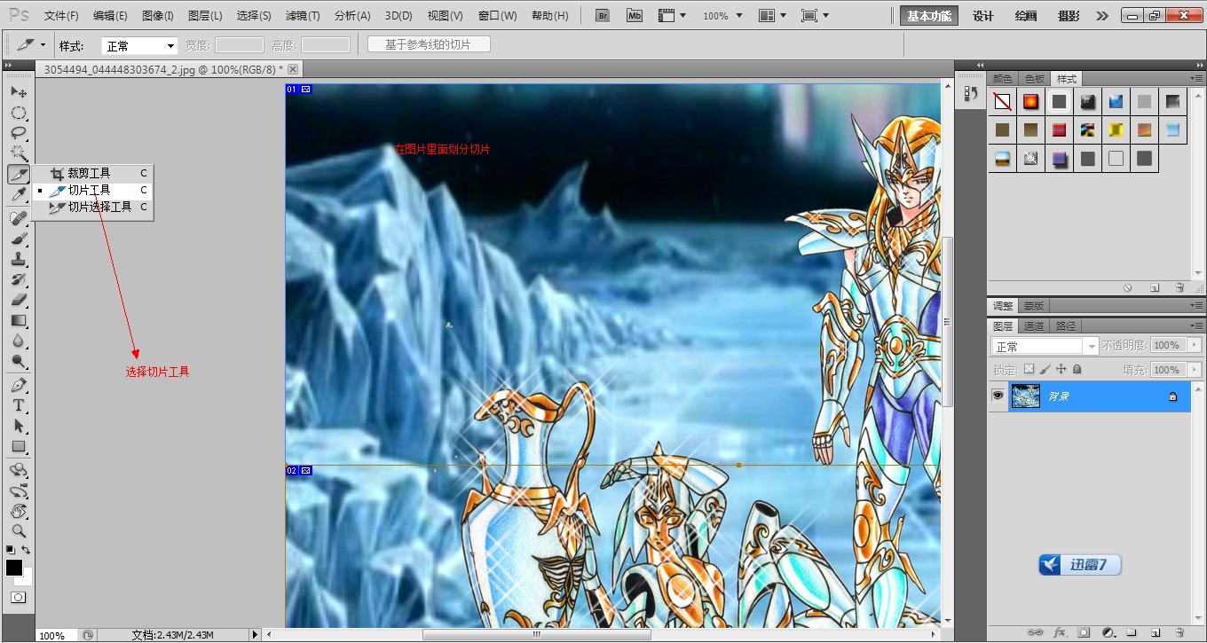This screenshot has width=1207, height=643.
Task: Select the Blur droplet tool
Action: click(x=19, y=341)
